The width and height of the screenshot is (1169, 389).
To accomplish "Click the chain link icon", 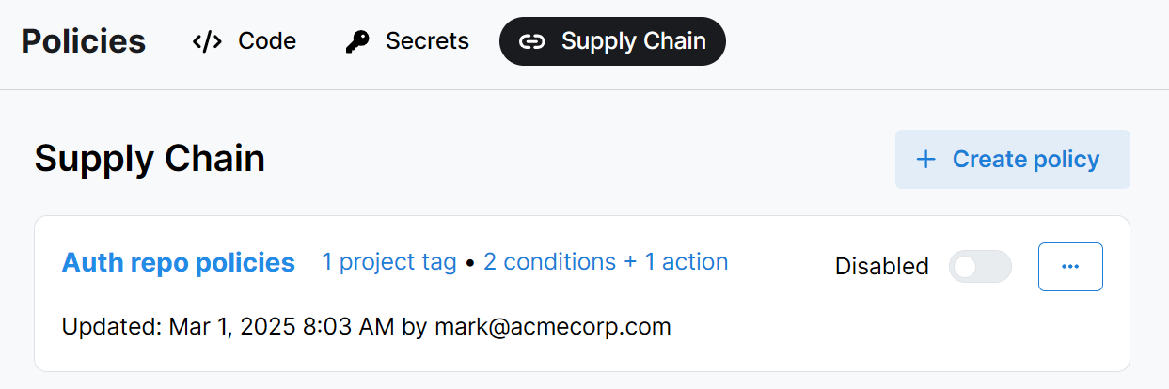I will coord(532,41).
